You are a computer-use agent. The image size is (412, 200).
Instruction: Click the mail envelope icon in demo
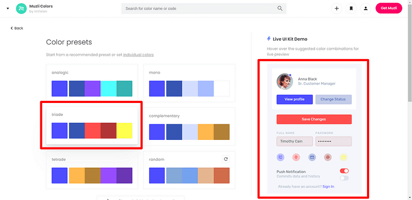312,158
